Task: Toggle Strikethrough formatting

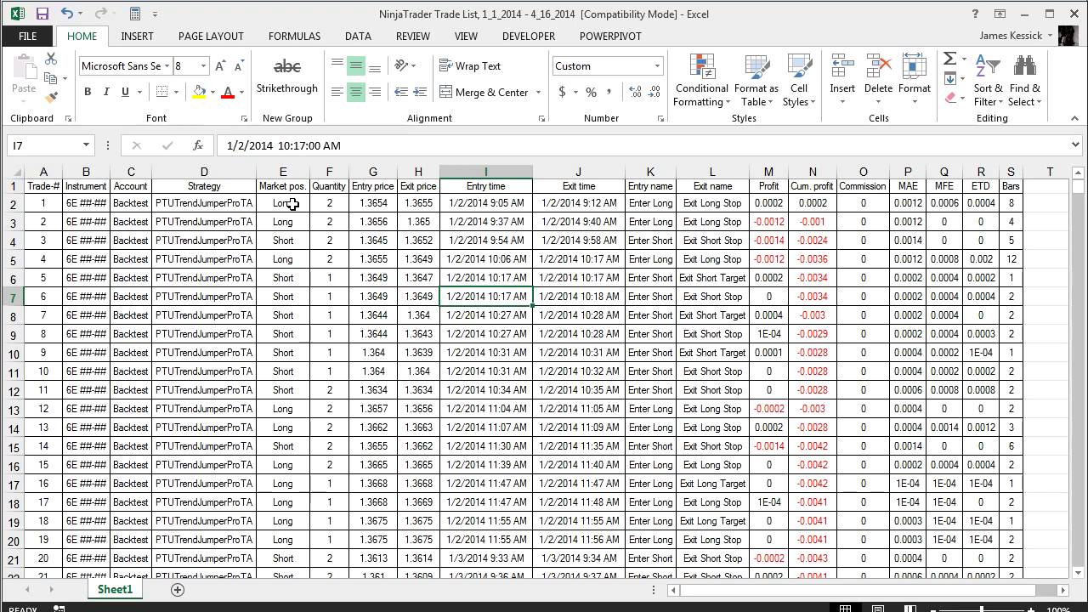Action: pos(287,76)
